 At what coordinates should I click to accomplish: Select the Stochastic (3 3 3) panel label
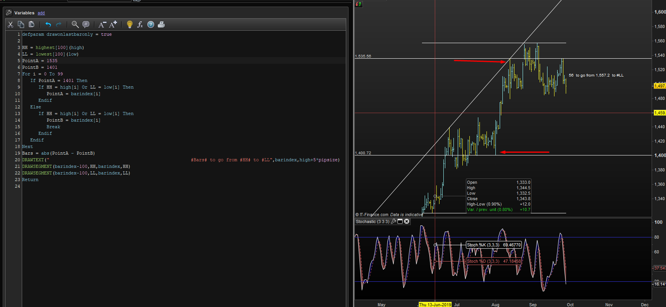373,222
